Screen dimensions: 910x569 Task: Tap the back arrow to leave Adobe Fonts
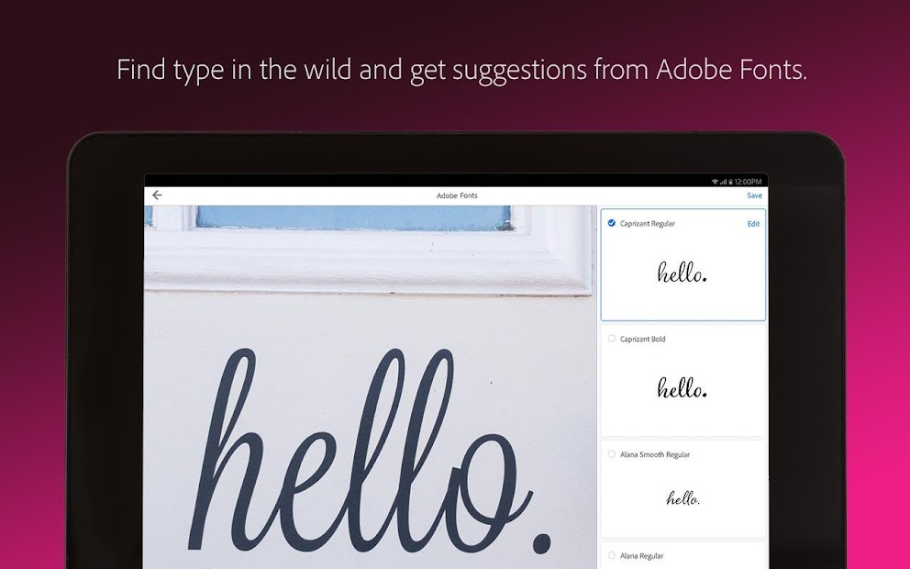[157, 195]
